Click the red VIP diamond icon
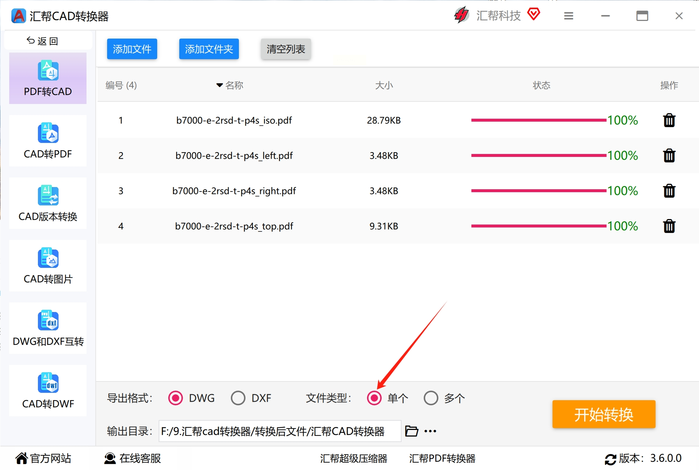 [533, 14]
